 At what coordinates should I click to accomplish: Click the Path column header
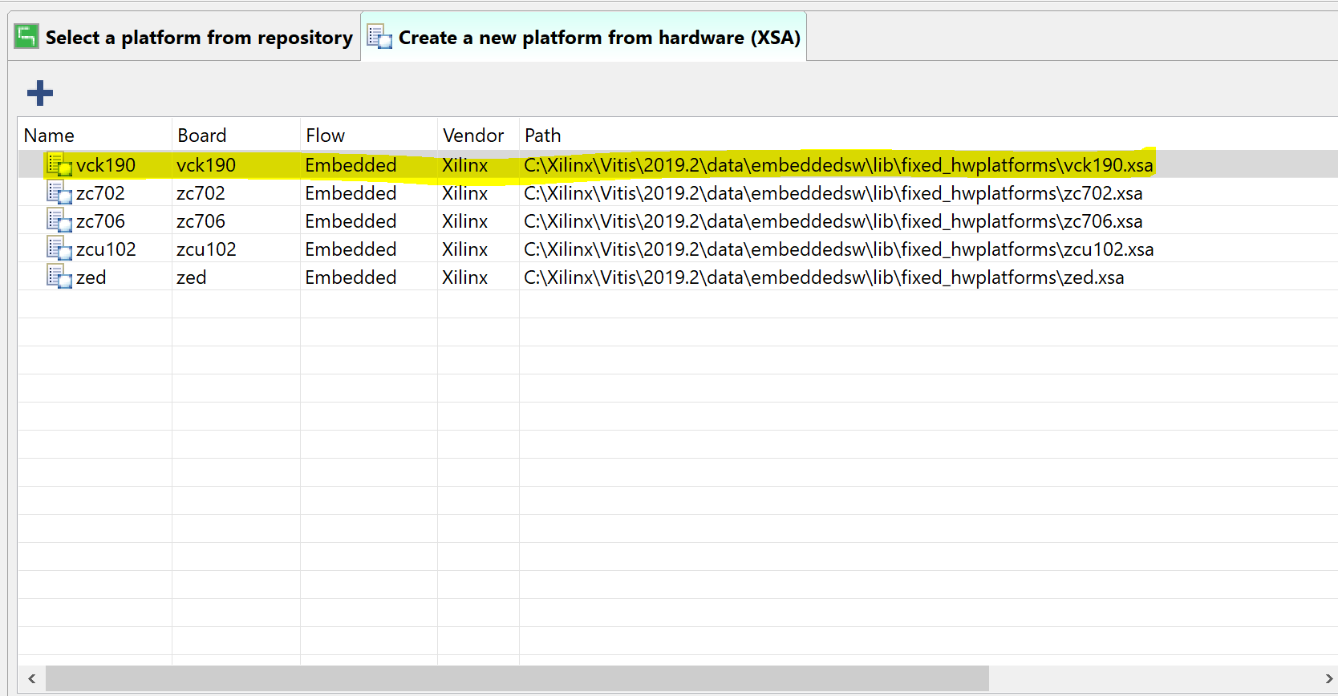pos(542,136)
